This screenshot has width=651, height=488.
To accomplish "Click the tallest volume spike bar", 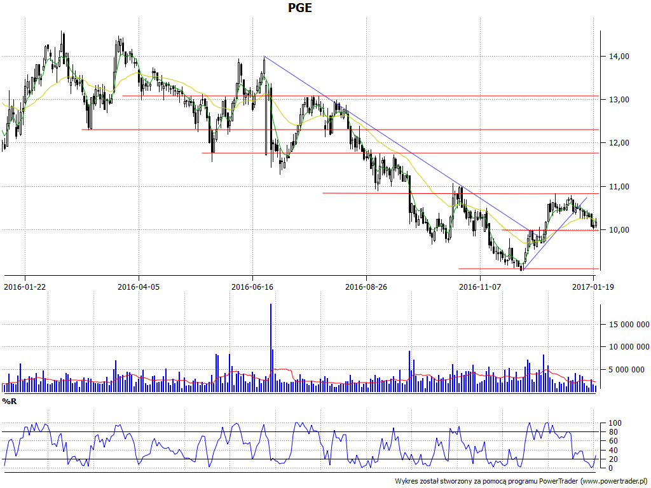I will [271, 348].
